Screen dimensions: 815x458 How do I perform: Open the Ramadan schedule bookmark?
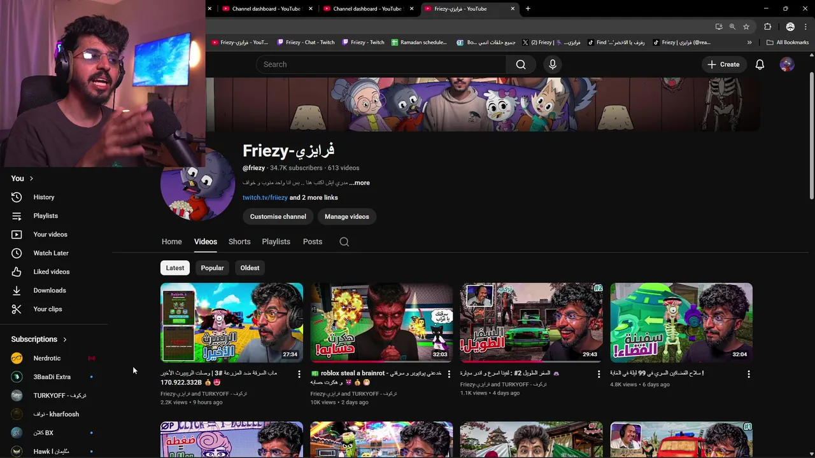point(419,43)
